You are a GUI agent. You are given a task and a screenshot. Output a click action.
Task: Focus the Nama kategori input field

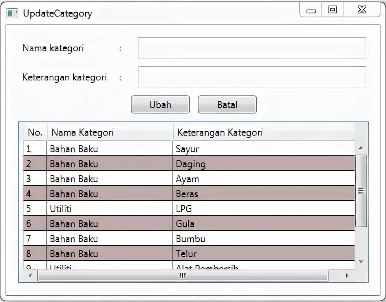pos(252,48)
